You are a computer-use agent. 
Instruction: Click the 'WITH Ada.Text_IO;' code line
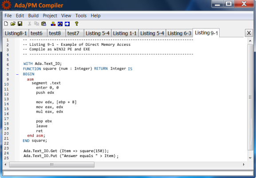click(x=43, y=64)
